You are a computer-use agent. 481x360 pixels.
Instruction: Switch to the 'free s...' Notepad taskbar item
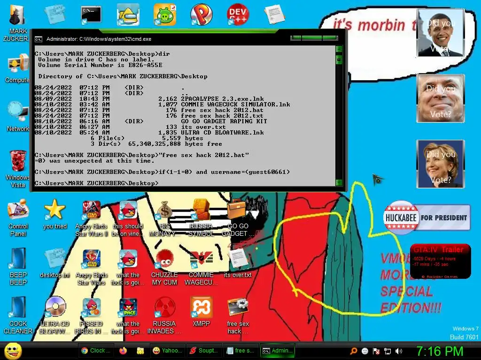click(240, 351)
